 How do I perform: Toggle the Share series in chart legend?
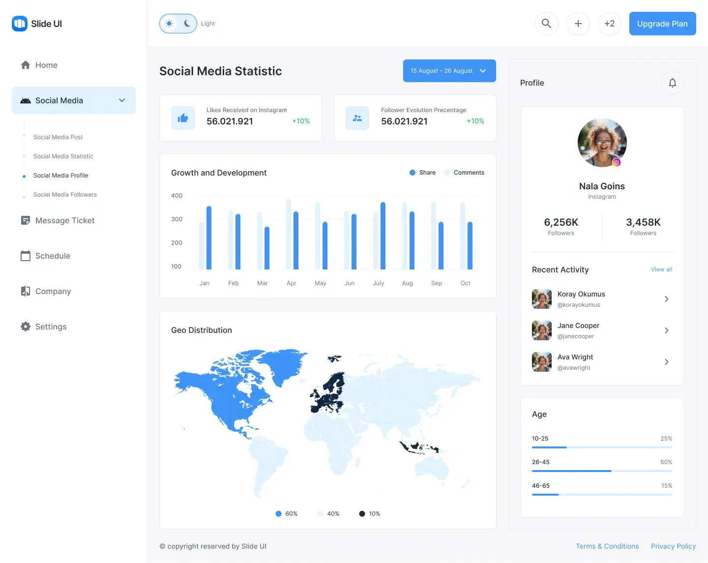pos(422,173)
